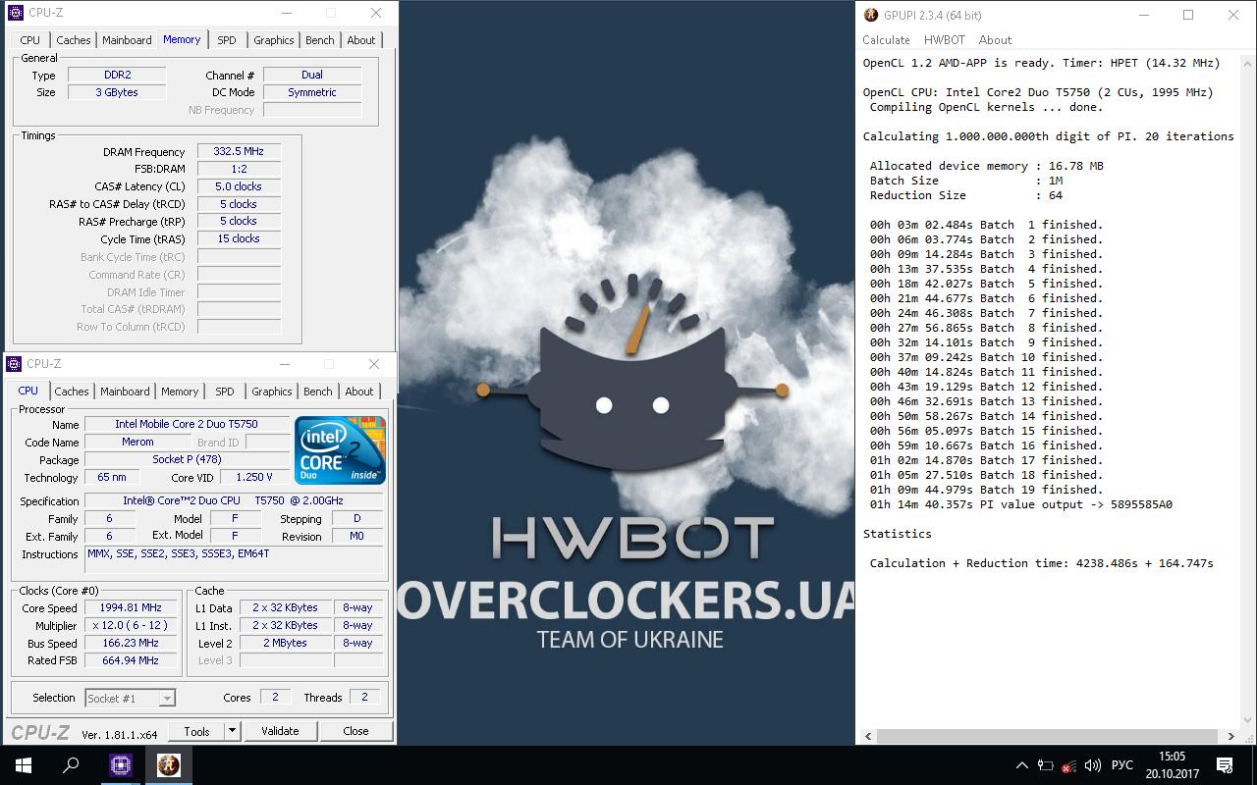The height and width of the screenshot is (785, 1257).
Task: Switch to Caches tab in Memory window
Action: click(x=74, y=40)
